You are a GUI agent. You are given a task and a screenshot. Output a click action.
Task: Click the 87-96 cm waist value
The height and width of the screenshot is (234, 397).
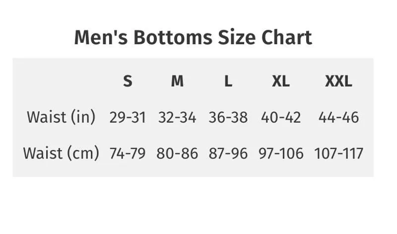click(x=228, y=154)
